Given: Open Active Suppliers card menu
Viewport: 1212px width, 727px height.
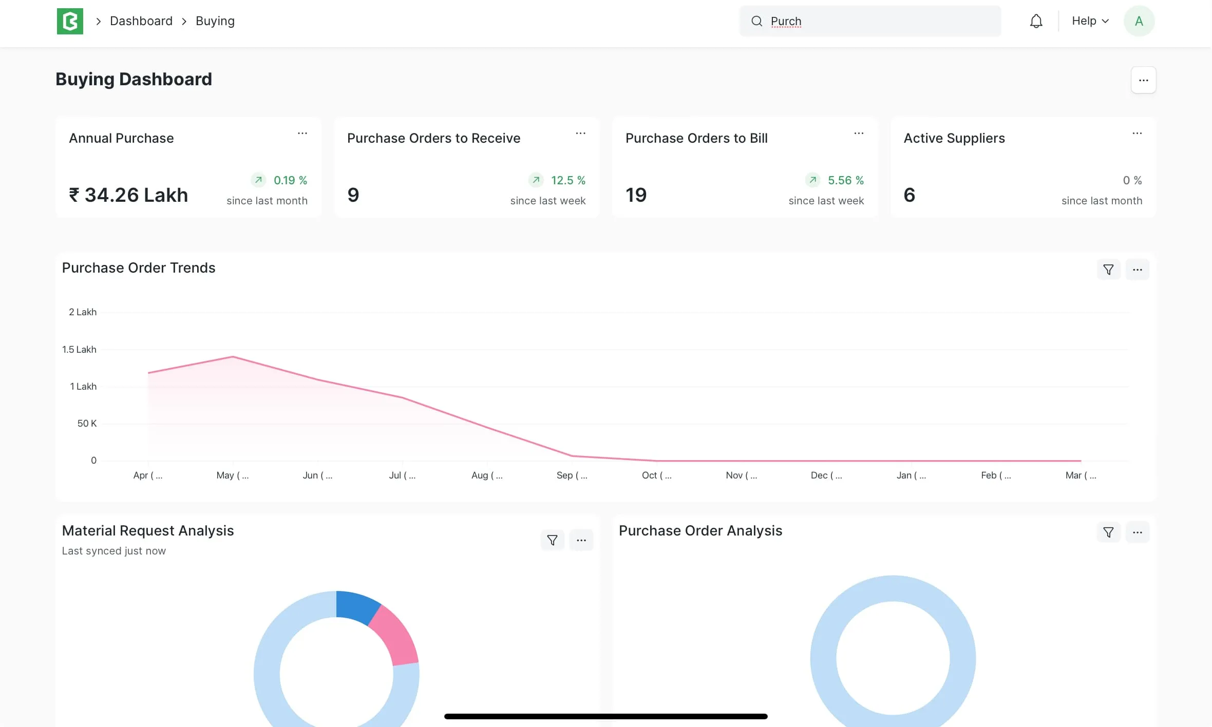Looking at the screenshot, I should 1137,133.
